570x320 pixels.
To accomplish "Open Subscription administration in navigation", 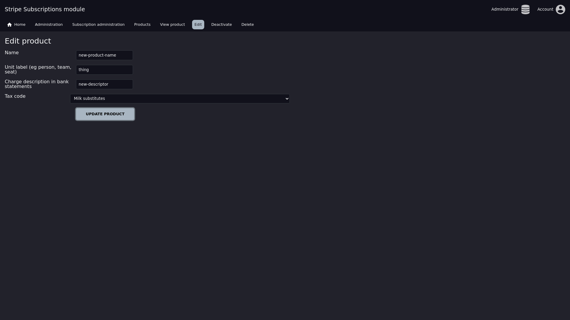I will point(98,25).
